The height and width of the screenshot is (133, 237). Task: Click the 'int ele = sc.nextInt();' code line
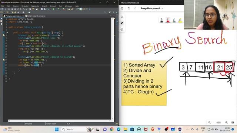click(x=33, y=60)
